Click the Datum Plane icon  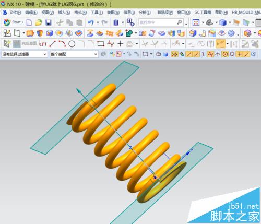(x=17, y=33)
